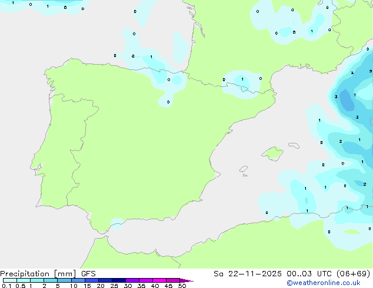Pick the 35–40 mm violet legend swatch

click(145, 280)
